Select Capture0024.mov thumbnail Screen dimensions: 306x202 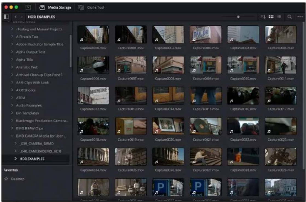coord(93,157)
